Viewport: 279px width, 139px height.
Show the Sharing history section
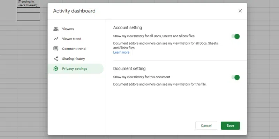[x=74, y=59]
